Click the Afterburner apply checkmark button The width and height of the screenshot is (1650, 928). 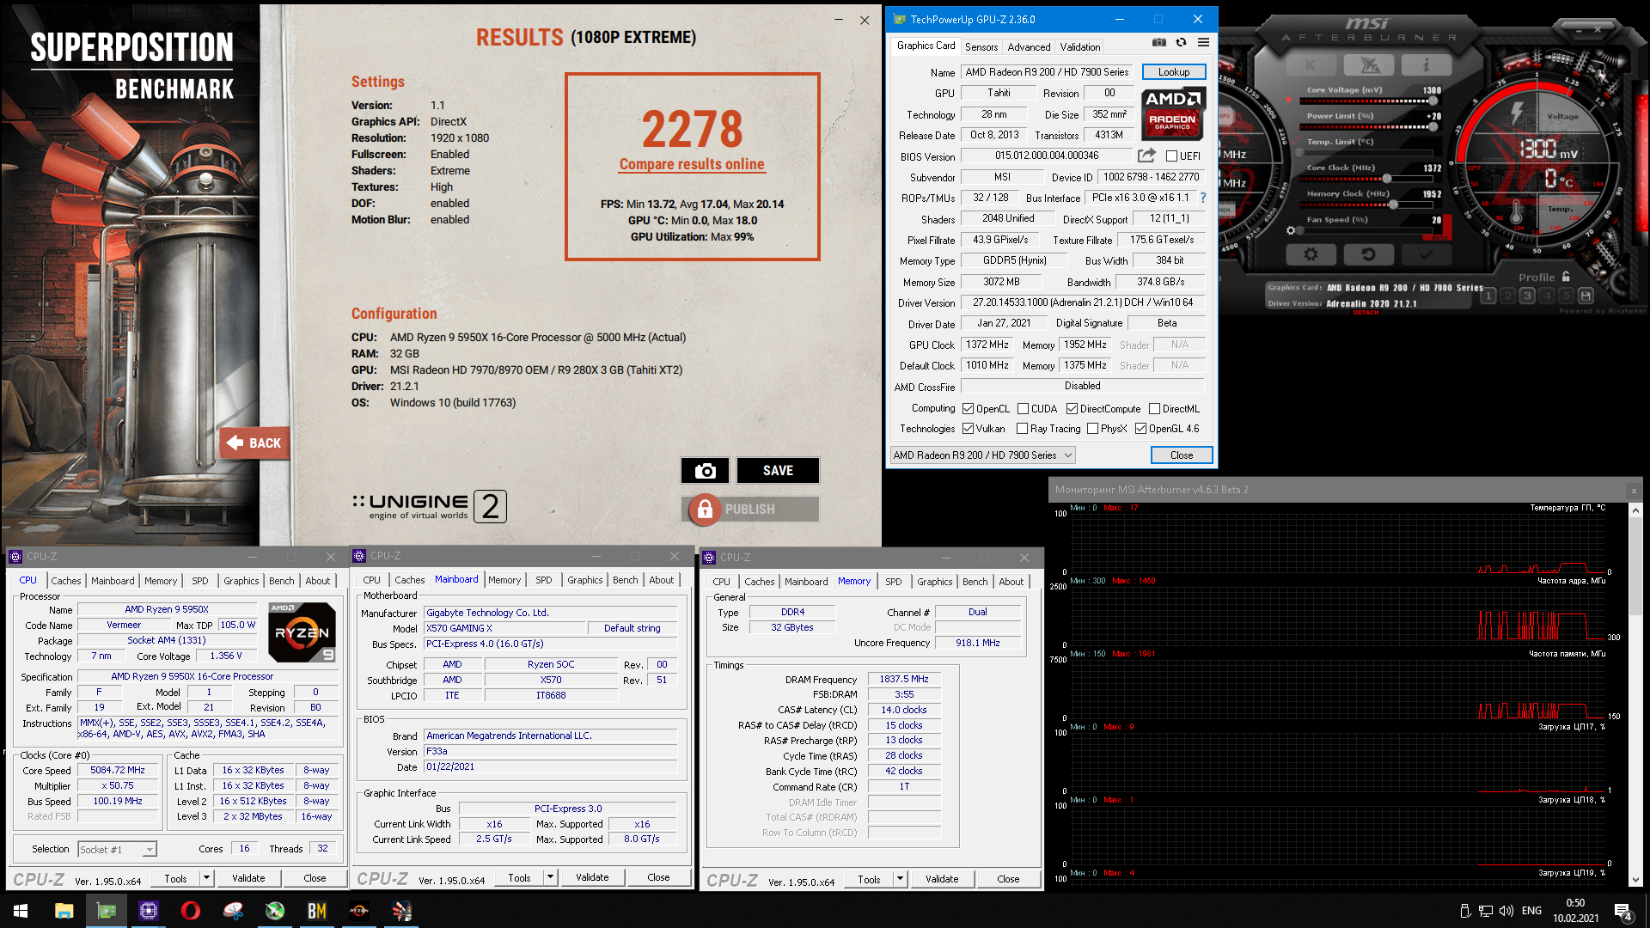pyautogui.click(x=1426, y=254)
